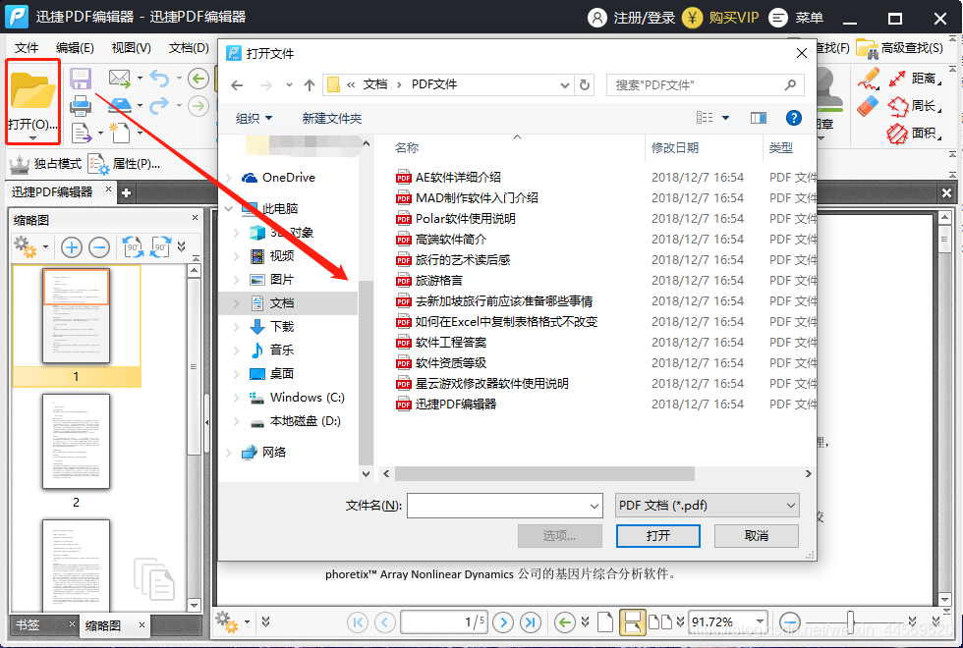Viewport: 963px width, 648px height.
Task: Open document properties 属性(P)
Action: point(124,164)
